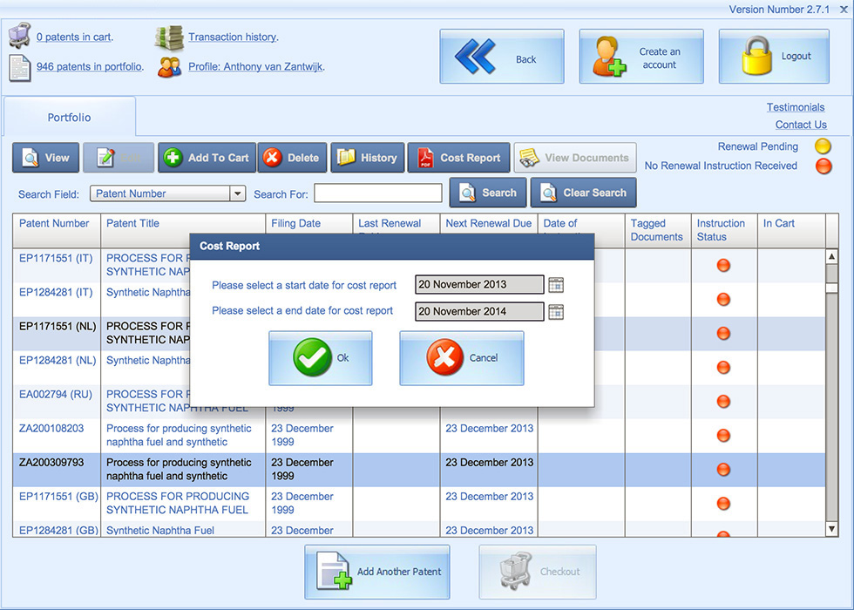Click red status dot for EP1171551 (GB)
Viewport: 854px width, 610px height.
[x=723, y=504]
